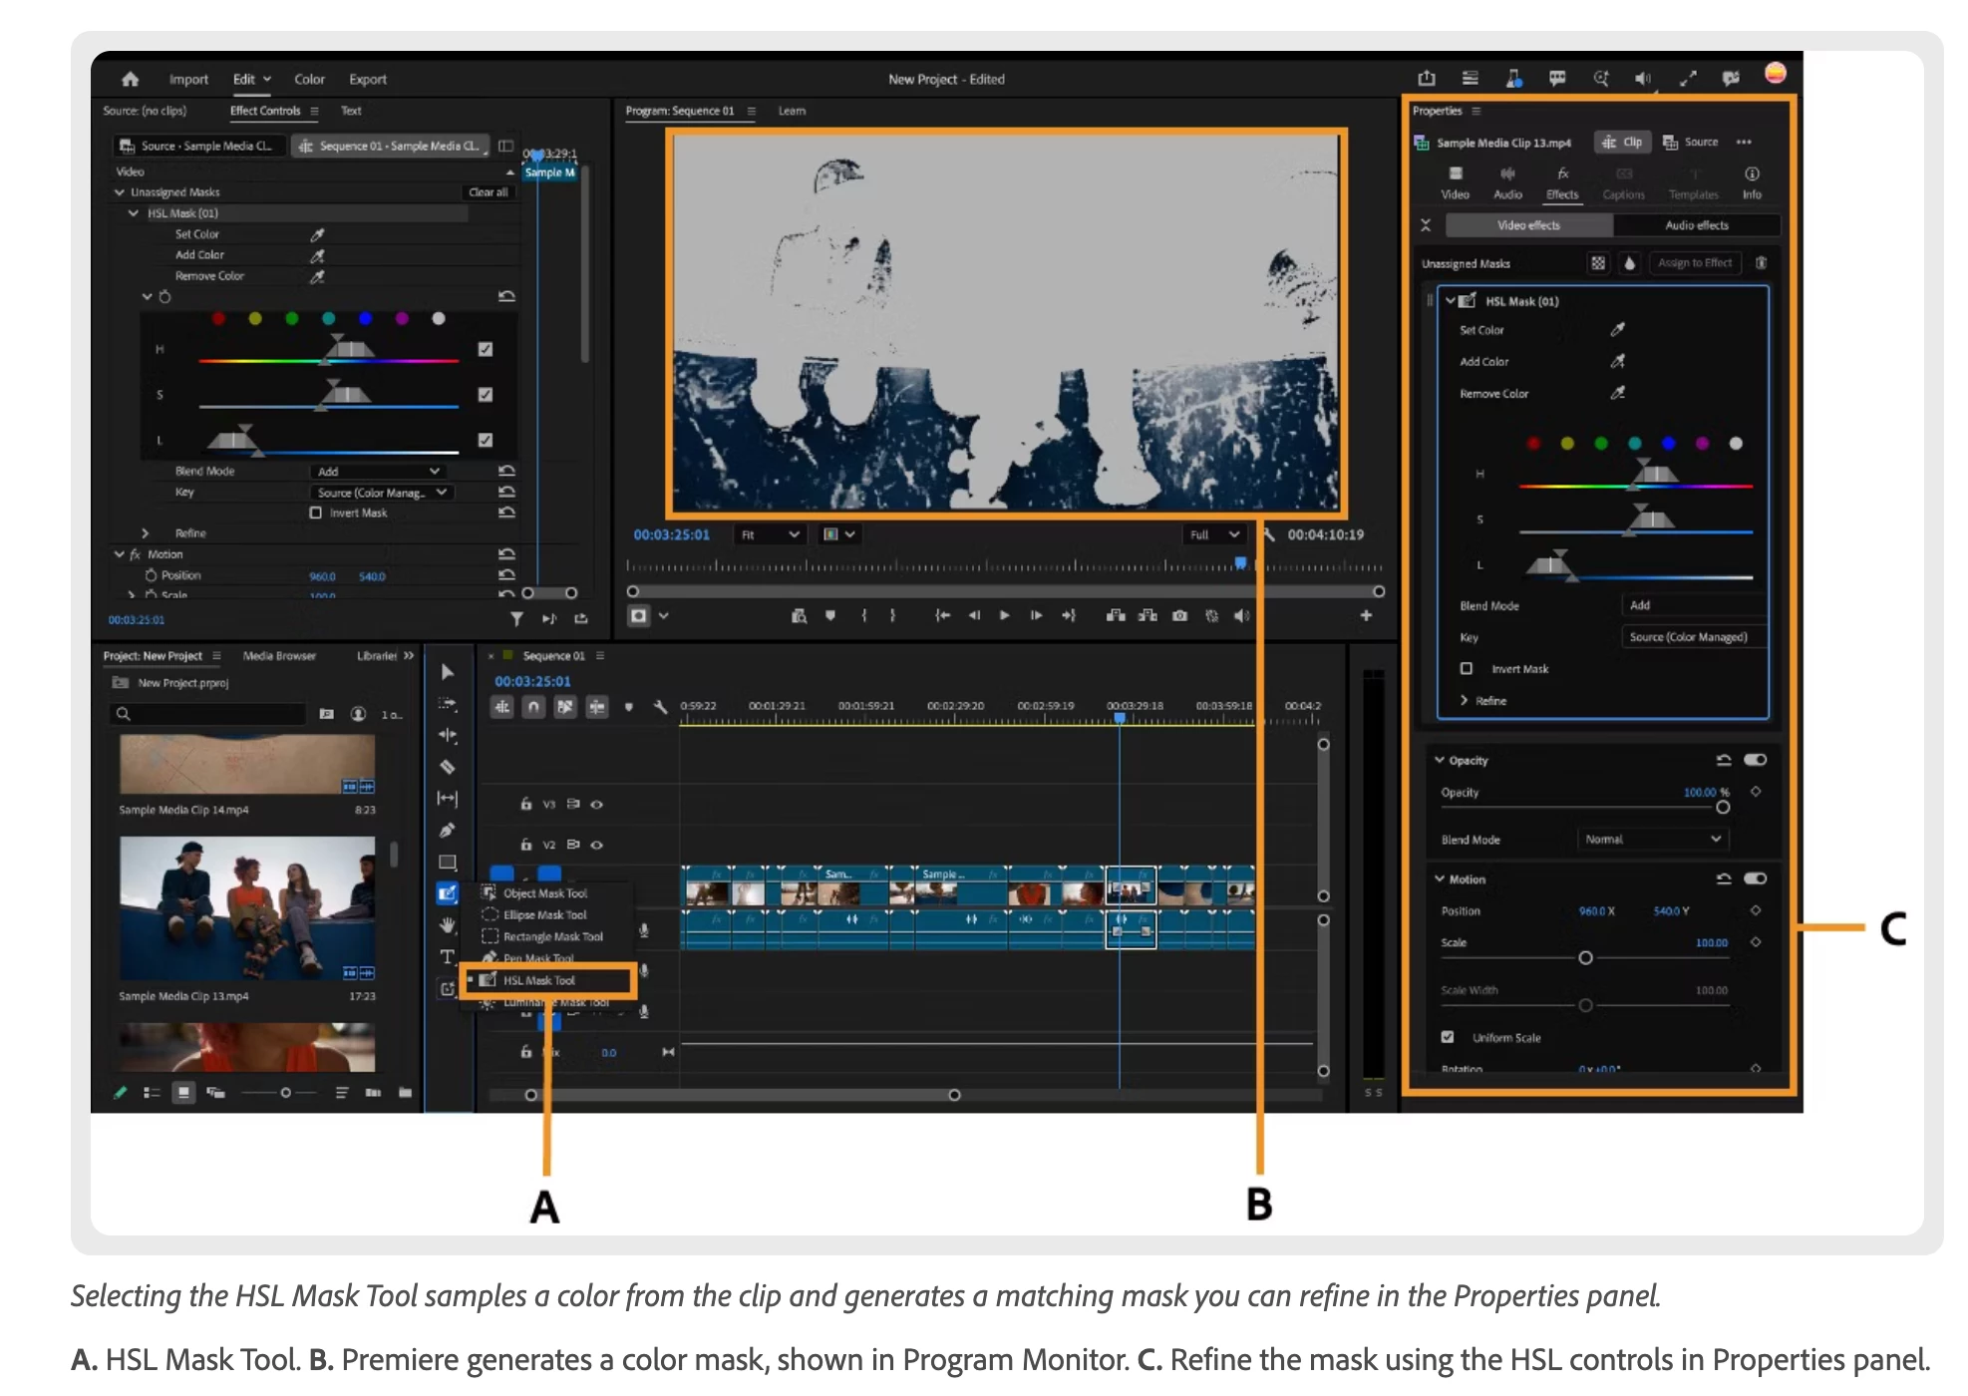Click the Export Frame camera icon
Viewport: 1968px width, 1396px height.
1179,615
